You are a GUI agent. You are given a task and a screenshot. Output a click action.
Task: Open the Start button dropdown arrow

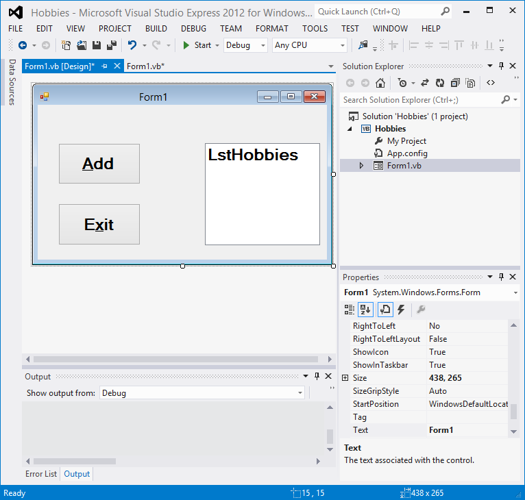pos(217,45)
